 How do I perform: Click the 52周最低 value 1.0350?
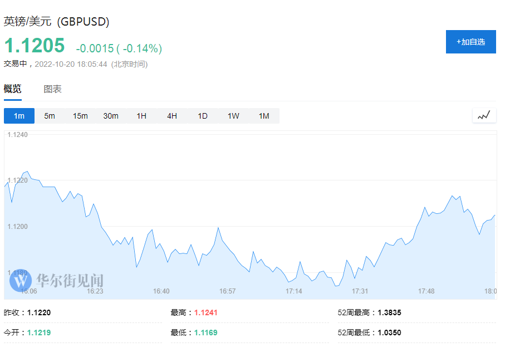click(x=389, y=333)
